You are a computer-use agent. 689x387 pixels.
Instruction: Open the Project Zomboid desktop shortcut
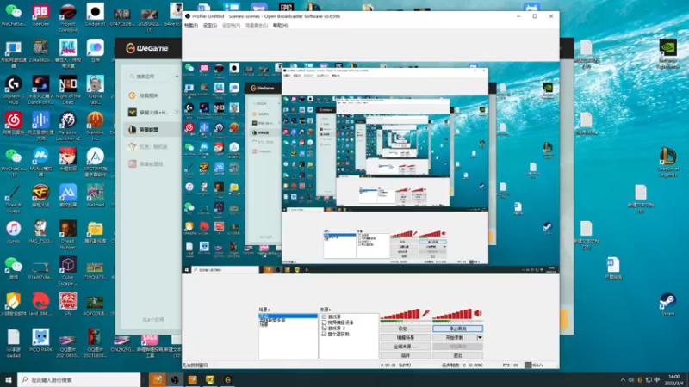click(x=68, y=16)
